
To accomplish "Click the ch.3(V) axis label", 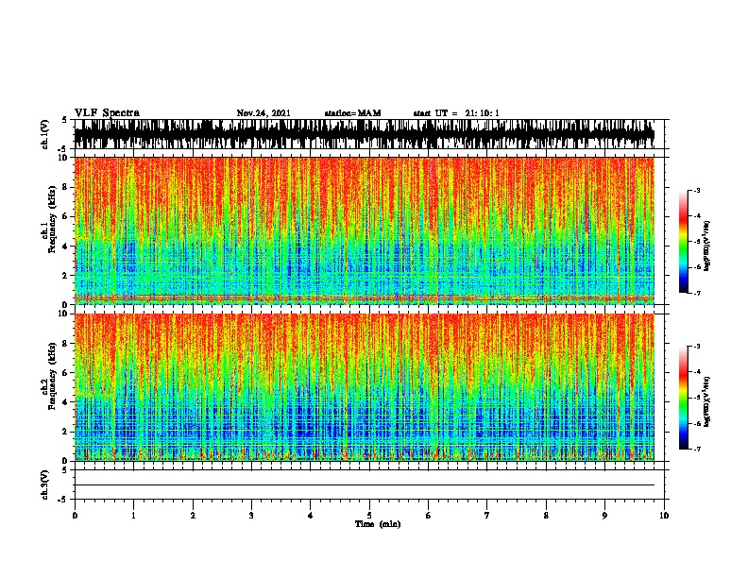I will pos(44,484).
